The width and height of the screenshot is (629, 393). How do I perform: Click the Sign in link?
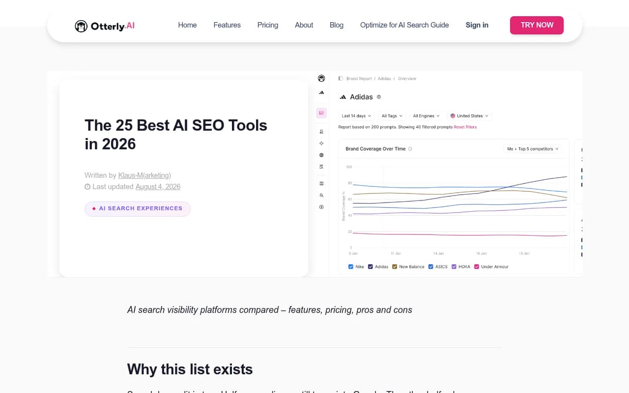click(x=477, y=25)
